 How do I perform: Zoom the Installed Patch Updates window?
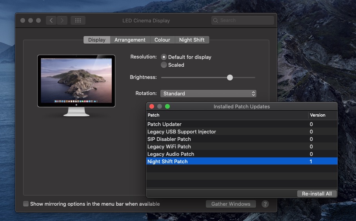click(167, 106)
